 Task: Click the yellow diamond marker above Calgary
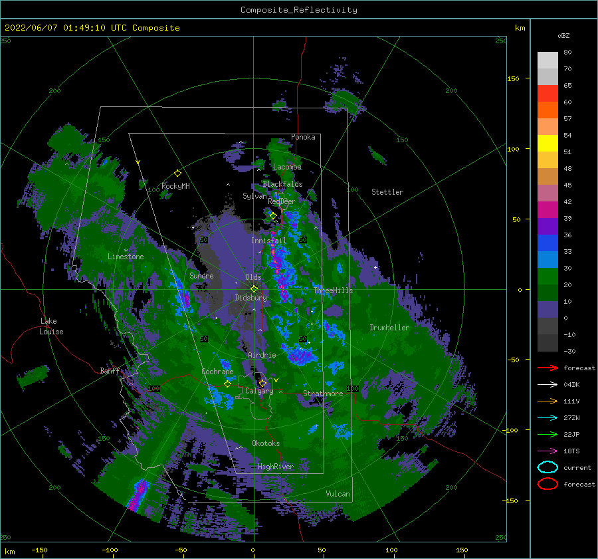click(262, 383)
